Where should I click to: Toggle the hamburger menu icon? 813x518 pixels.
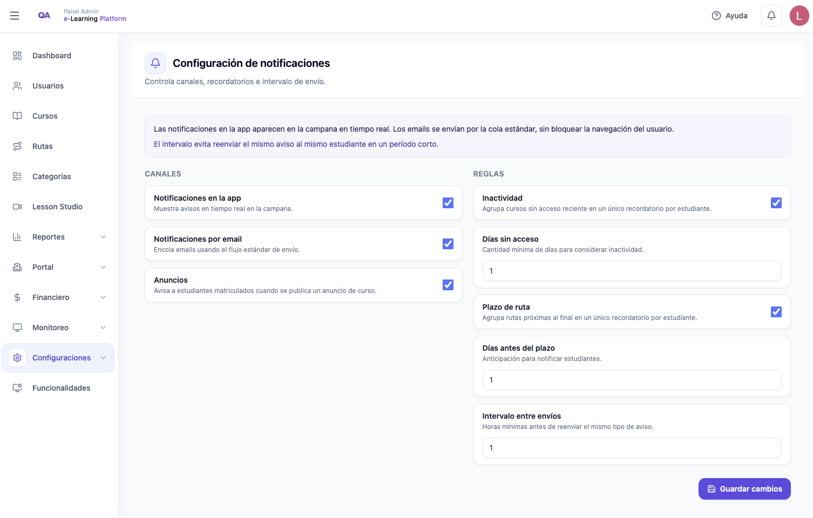pyautogui.click(x=15, y=16)
